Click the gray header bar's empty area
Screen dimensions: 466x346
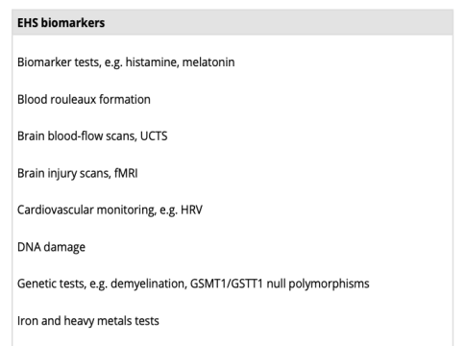[279, 22]
